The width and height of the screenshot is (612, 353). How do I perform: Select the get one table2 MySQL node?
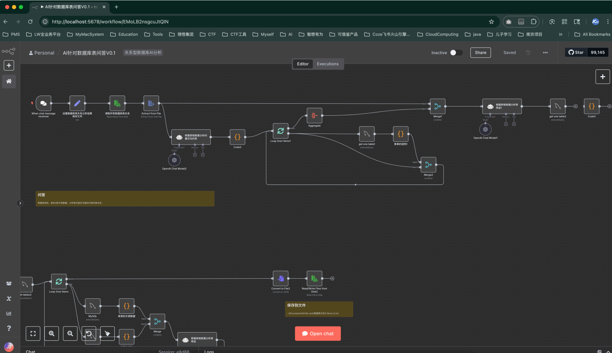(558, 106)
